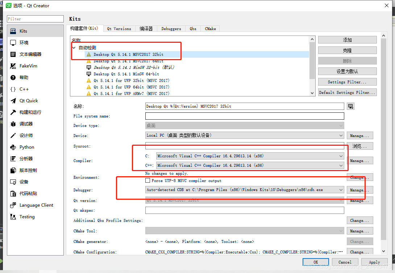
Task: Switch to the 编译器 tab
Action: [x=146, y=29]
